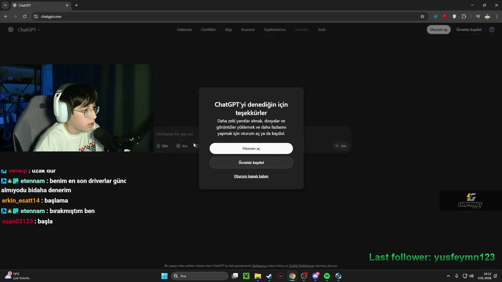The image size is (502, 282).
Task: Bookmark this page with the star icon
Action: coord(422,16)
